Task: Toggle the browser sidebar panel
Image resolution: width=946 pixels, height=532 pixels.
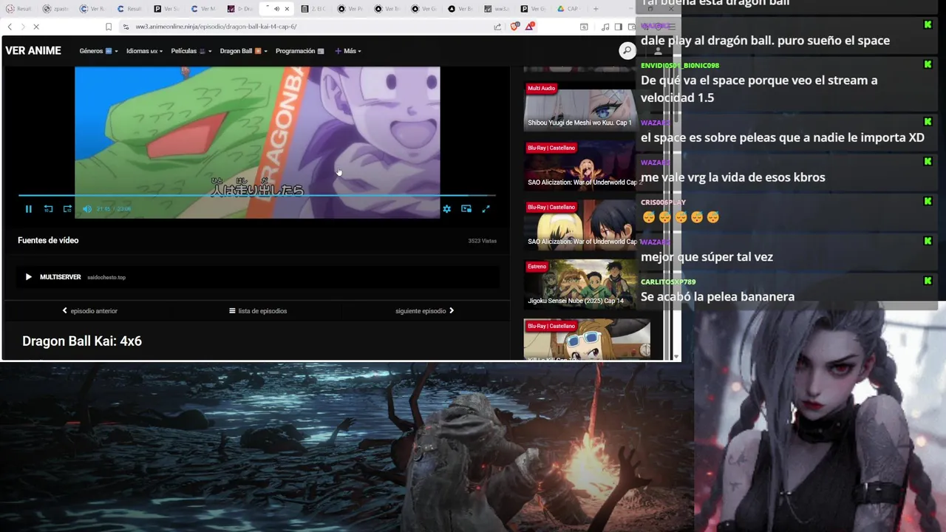Action: click(x=619, y=27)
